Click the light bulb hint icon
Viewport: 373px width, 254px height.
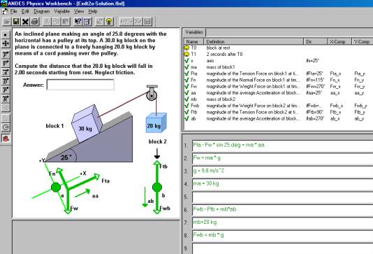pyautogui.click(x=109, y=22)
